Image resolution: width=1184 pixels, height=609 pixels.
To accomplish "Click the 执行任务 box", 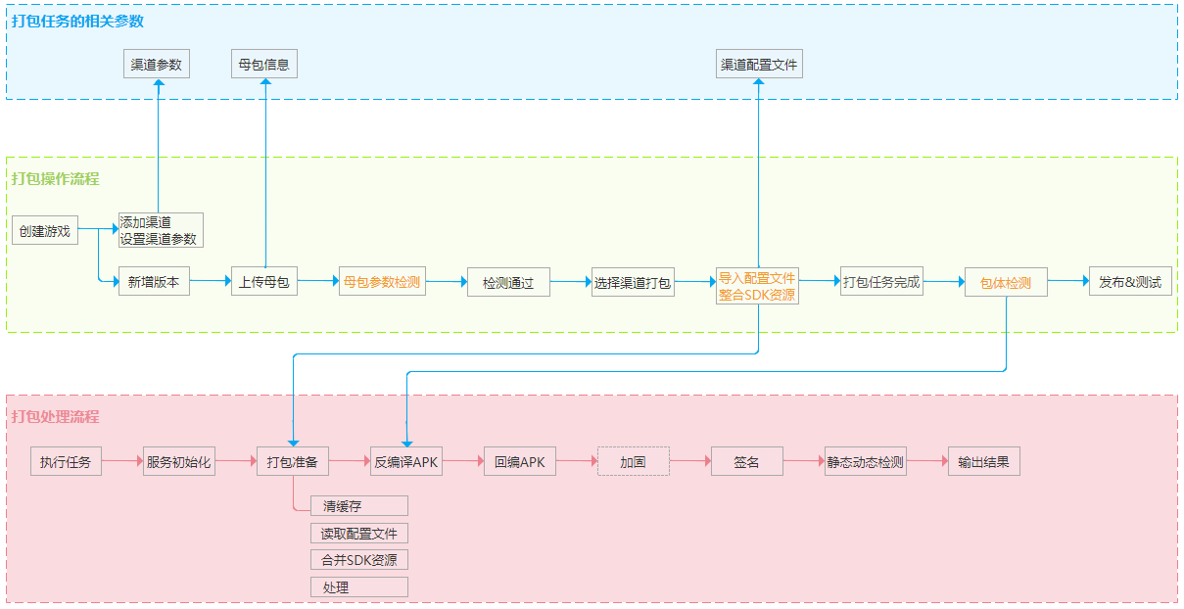I will coord(66,461).
